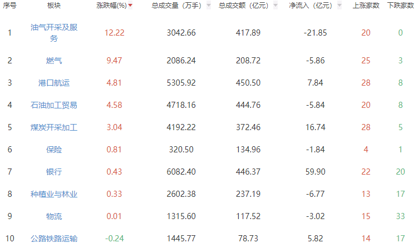Click sort arrow next to 总成交量（万手）
The height and width of the screenshot is (248, 418).
[x=208, y=6]
